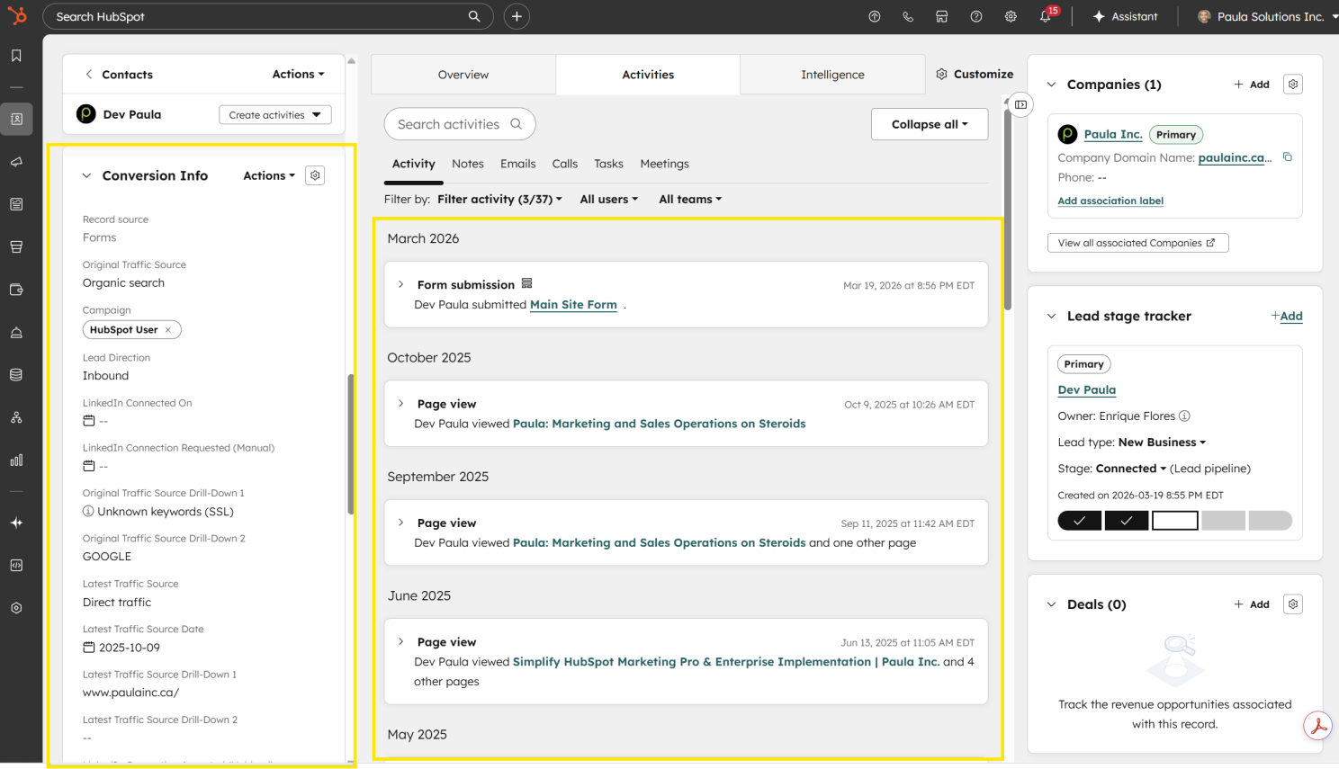The image size is (1339, 769).
Task: Open the Development code sidebar icon
Action: click(16, 566)
